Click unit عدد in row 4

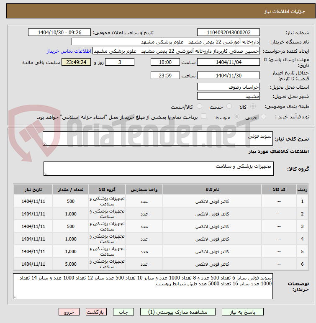pos(144,239)
